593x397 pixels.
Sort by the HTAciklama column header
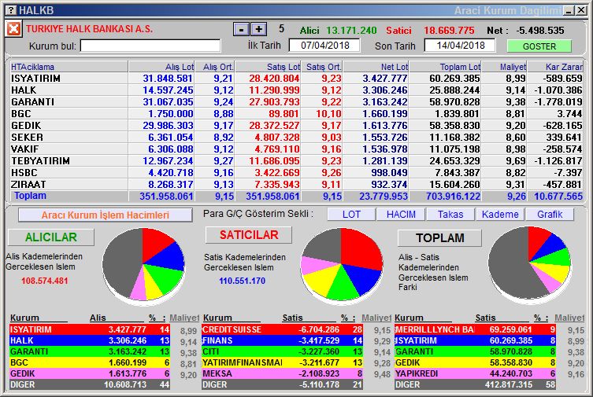(x=69, y=67)
